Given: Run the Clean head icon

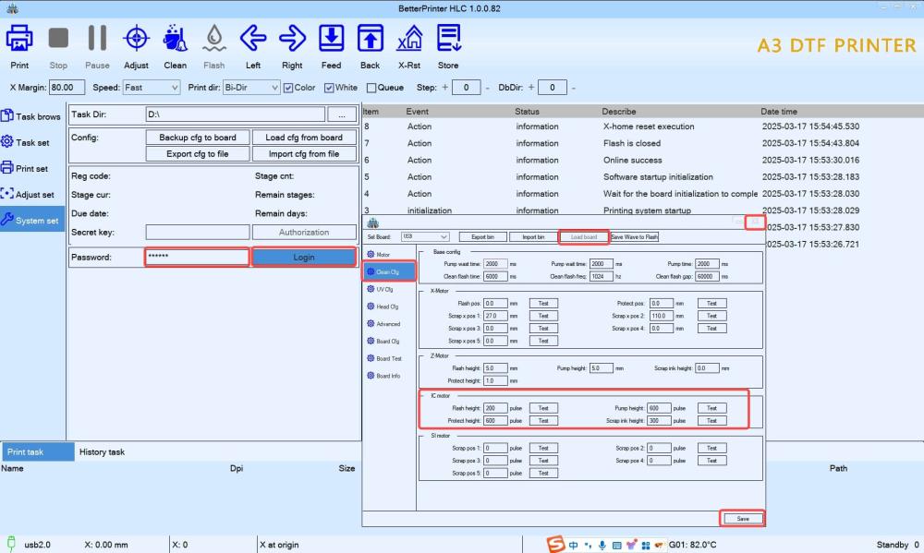Looking at the screenshot, I should coord(175,39).
